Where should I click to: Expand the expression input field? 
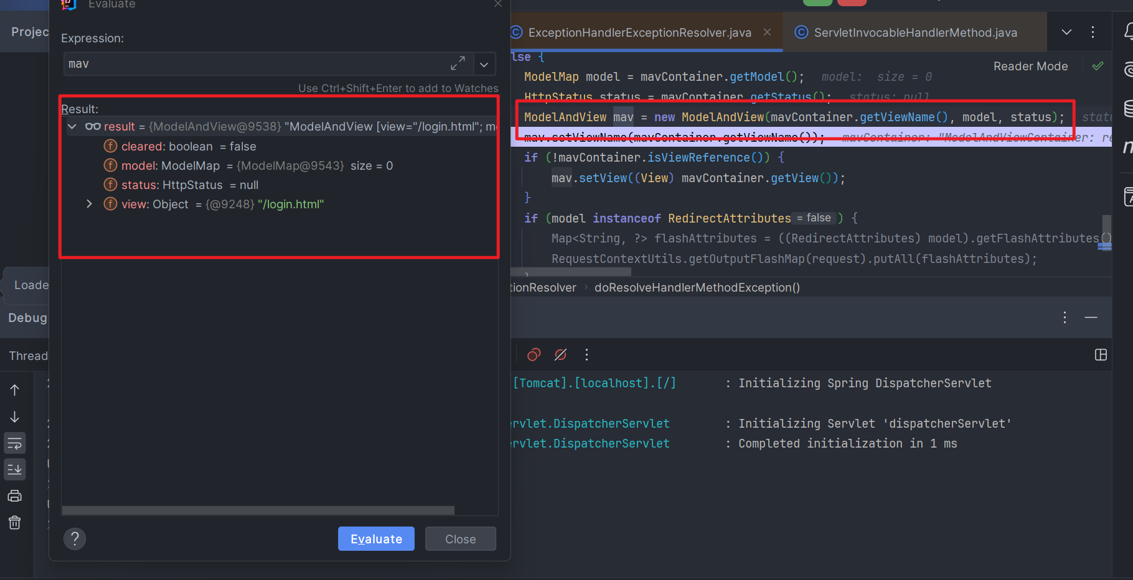tap(458, 63)
